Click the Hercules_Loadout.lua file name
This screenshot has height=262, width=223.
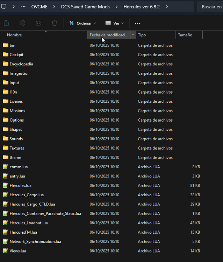pyautogui.click(x=29, y=223)
